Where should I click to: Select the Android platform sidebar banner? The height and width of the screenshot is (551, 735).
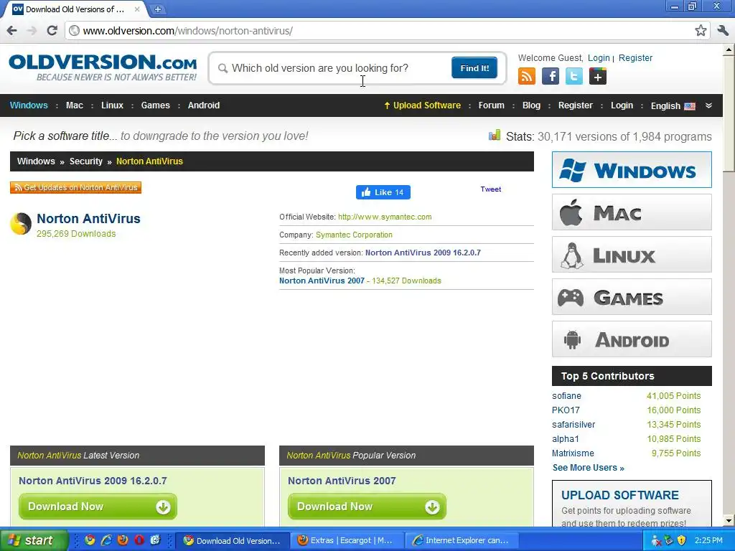pyautogui.click(x=632, y=339)
